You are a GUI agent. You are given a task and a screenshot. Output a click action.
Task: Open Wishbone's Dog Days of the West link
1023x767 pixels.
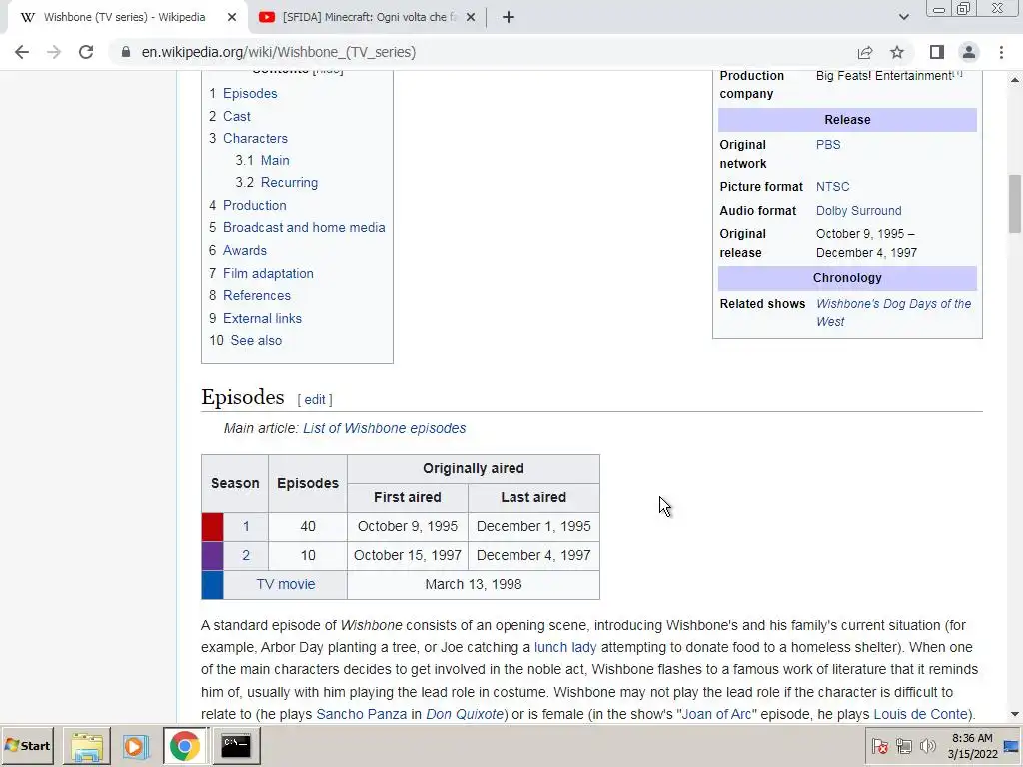click(x=893, y=313)
